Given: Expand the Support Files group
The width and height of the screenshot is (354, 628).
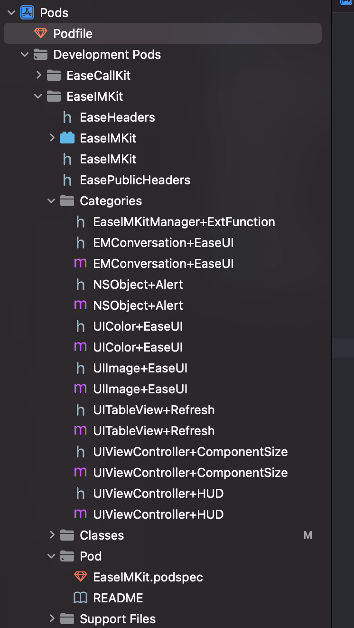Looking at the screenshot, I should click(52, 619).
